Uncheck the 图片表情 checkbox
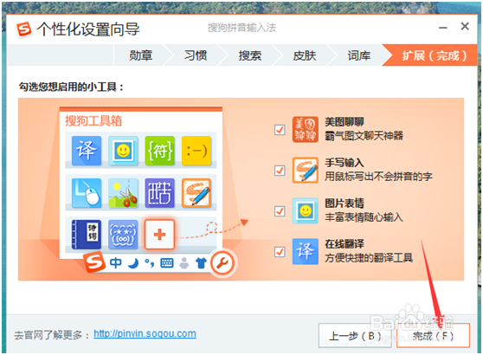 (280, 211)
